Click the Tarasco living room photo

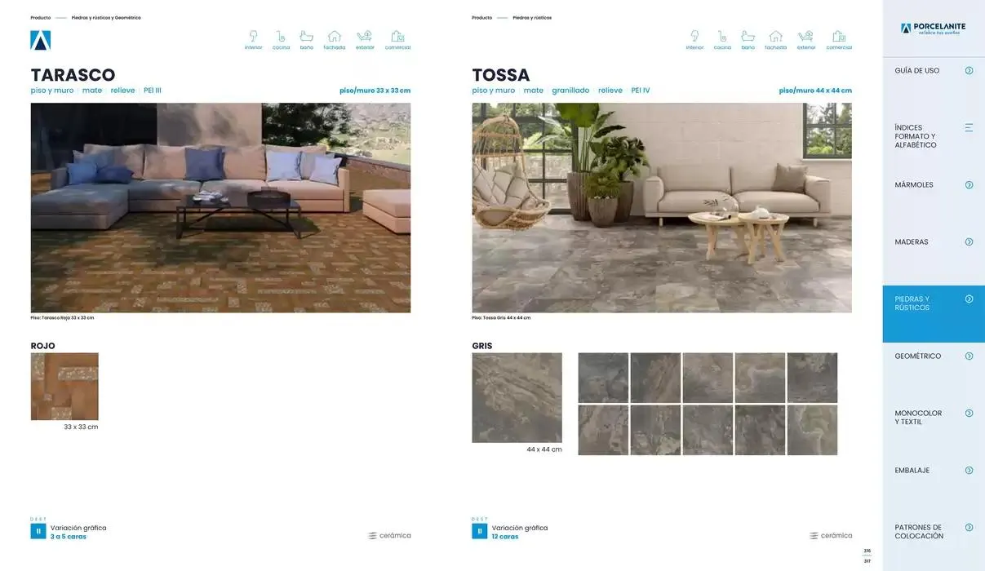(220, 207)
